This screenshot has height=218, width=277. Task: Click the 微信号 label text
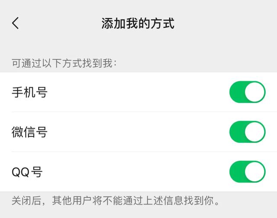tap(29, 132)
